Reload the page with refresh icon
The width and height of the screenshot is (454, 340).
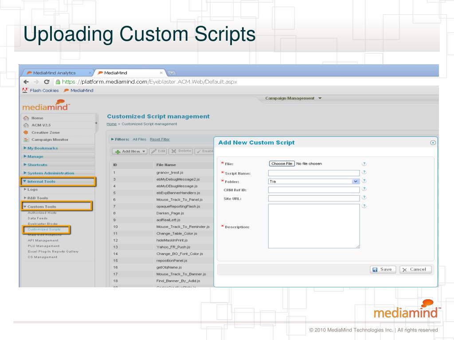point(47,82)
